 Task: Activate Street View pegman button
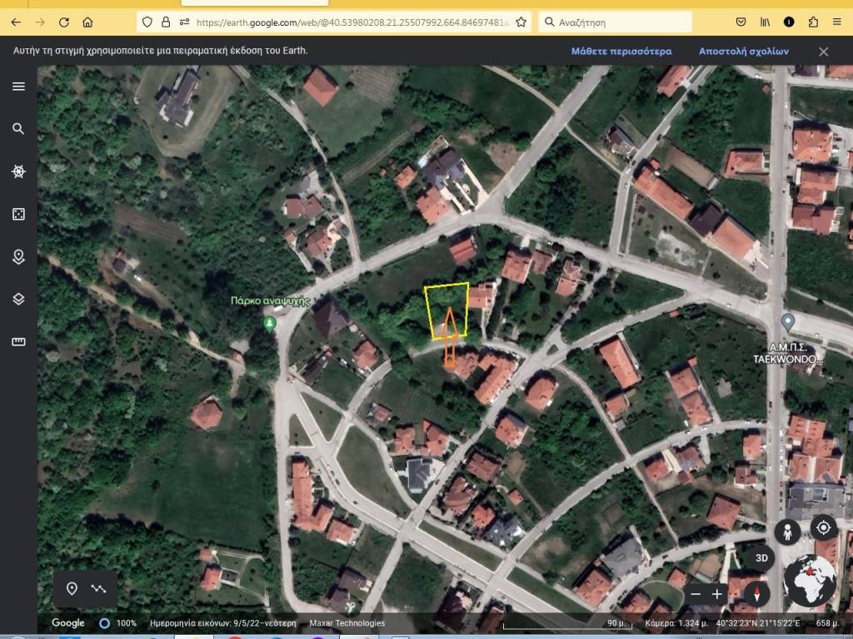tap(787, 532)
